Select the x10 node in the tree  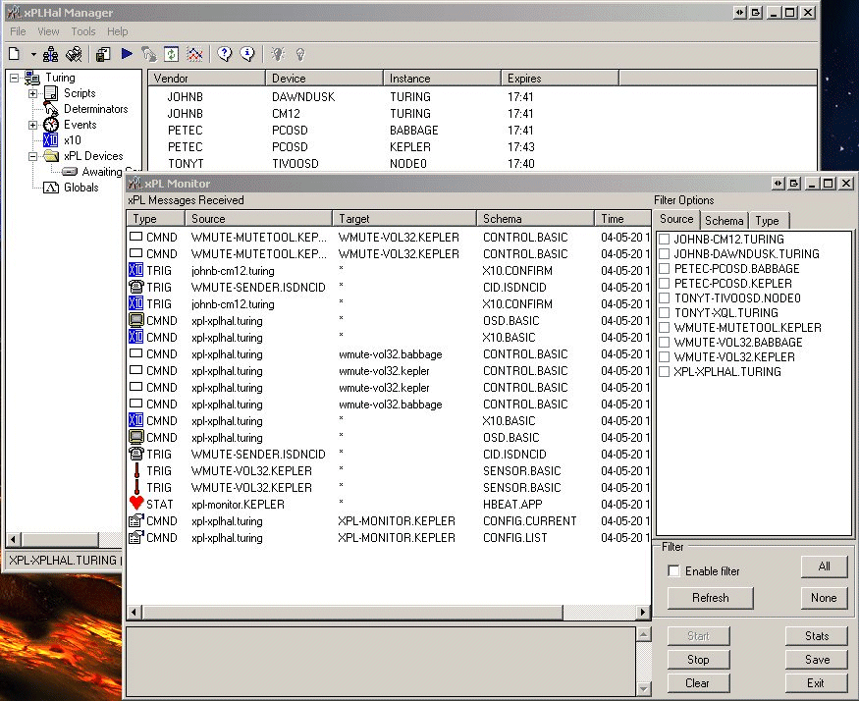72,140
